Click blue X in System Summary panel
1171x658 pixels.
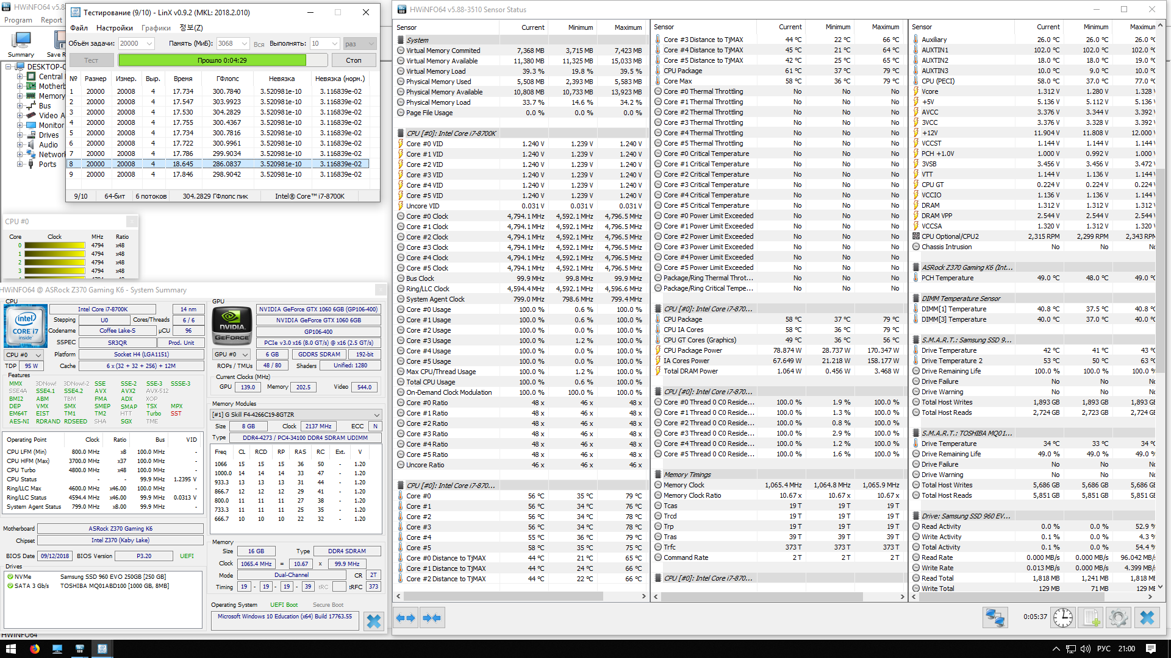[373, 621]
